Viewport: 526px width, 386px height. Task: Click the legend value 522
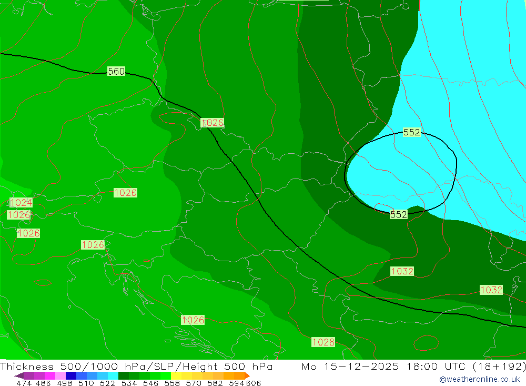pyautogui.click(x=107, y=383)
